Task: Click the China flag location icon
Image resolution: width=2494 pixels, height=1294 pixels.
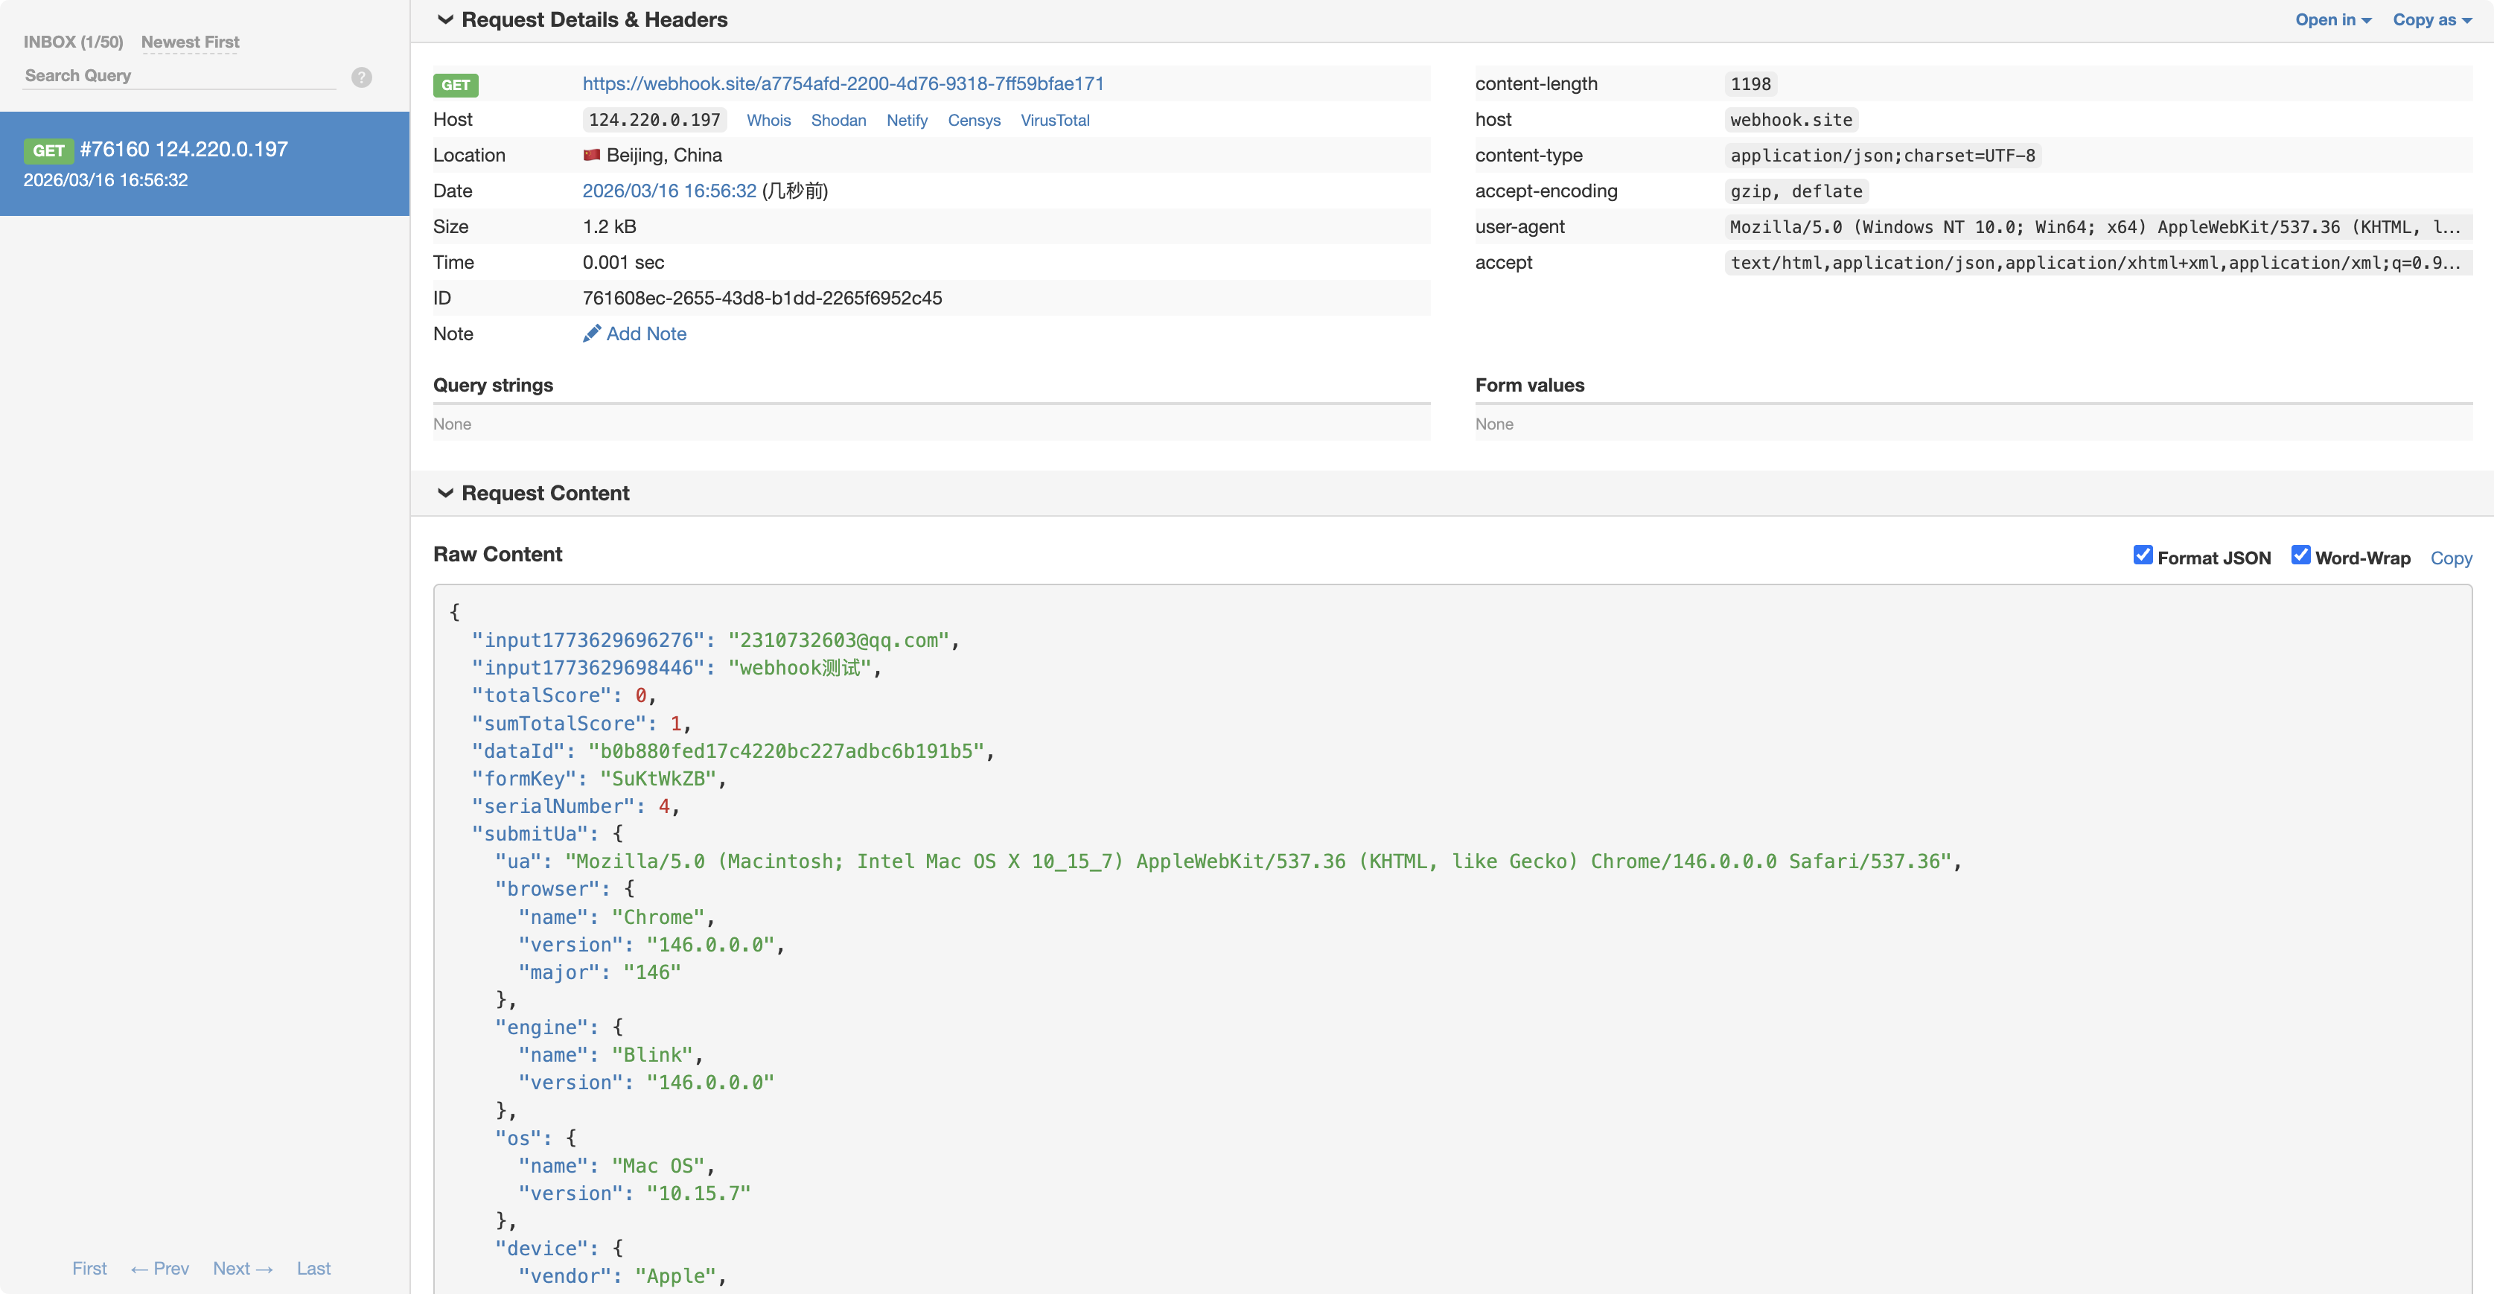Action: pos(592,155)
